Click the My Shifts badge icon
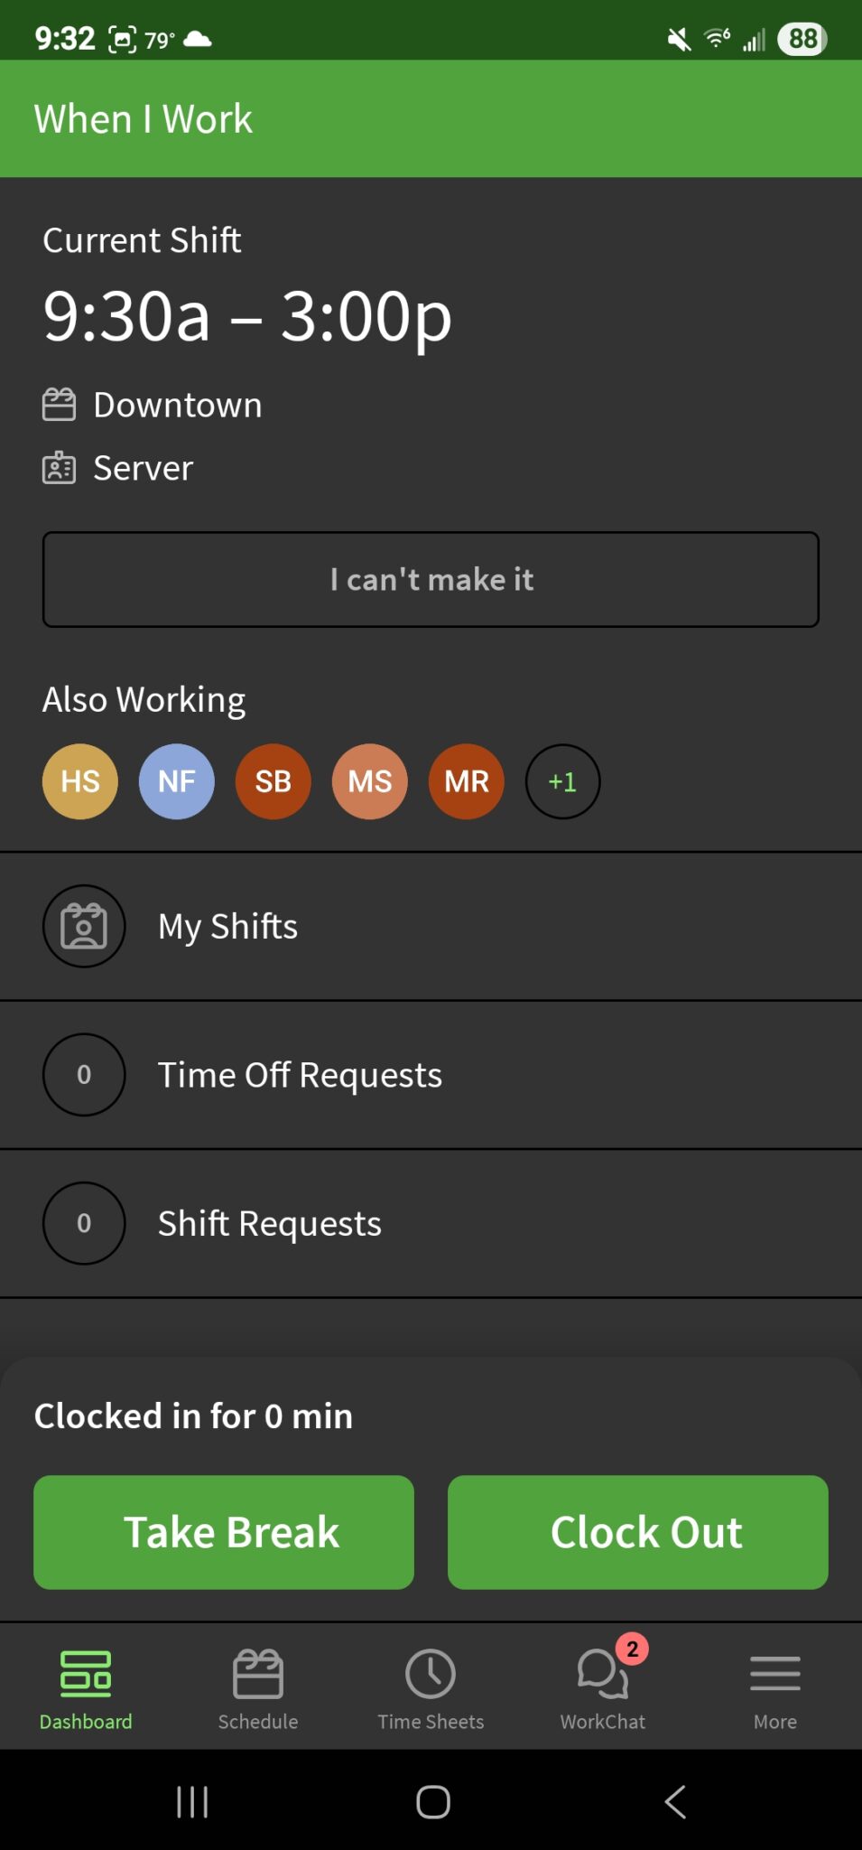Viewport: 862px width, 1850px height. click(83, 926)
